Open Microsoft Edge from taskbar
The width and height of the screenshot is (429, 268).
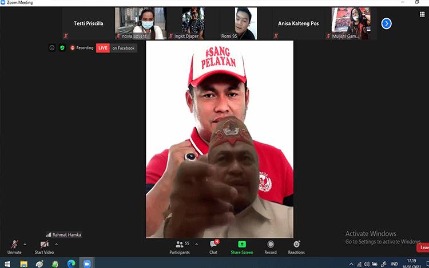[71, 264]
